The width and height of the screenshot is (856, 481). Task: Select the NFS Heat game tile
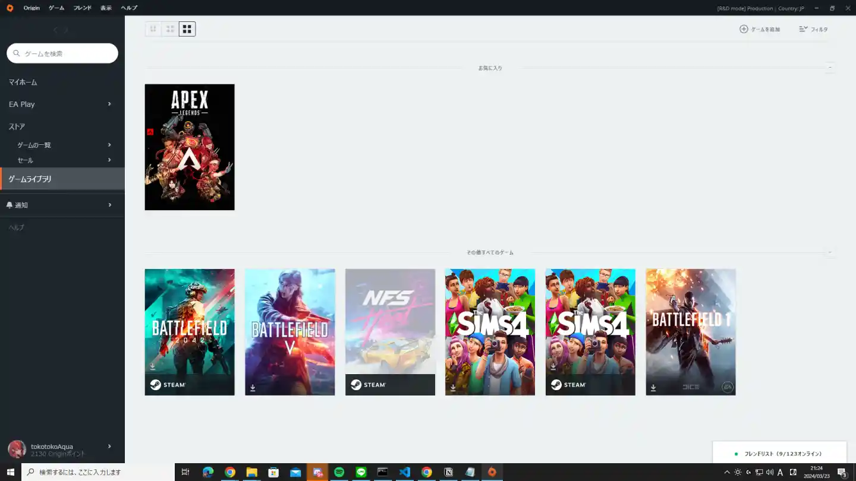pyautogui.click(x=390, y=332)
